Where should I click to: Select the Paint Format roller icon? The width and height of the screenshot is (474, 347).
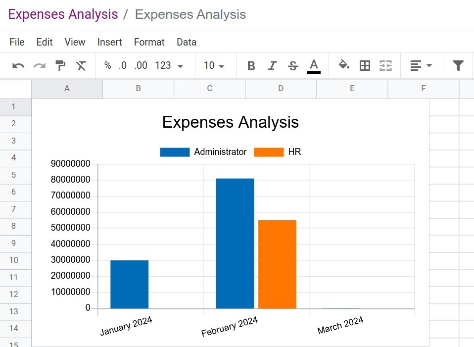pos(60,65)
